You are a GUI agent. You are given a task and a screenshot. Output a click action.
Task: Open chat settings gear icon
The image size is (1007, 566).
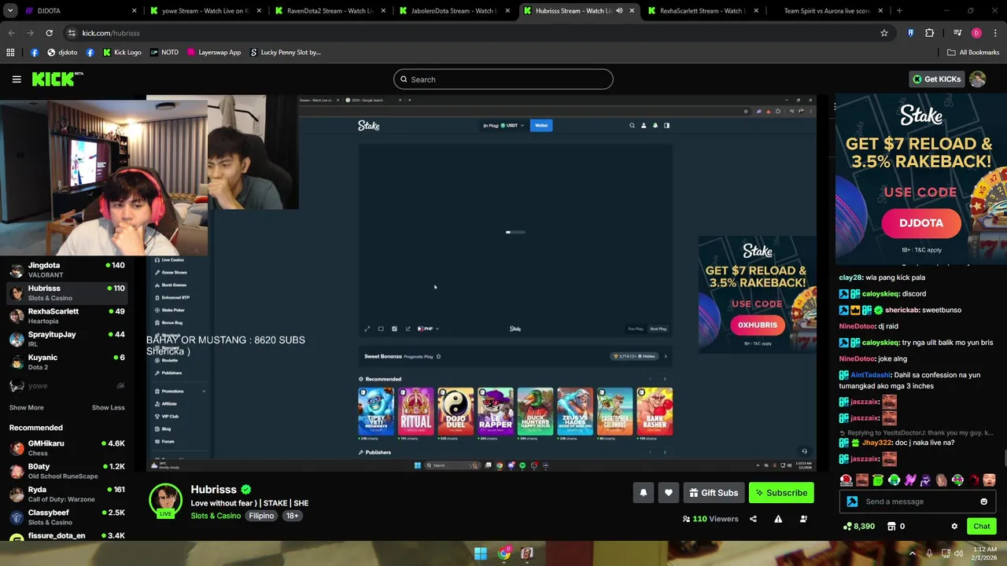point(954,526)
